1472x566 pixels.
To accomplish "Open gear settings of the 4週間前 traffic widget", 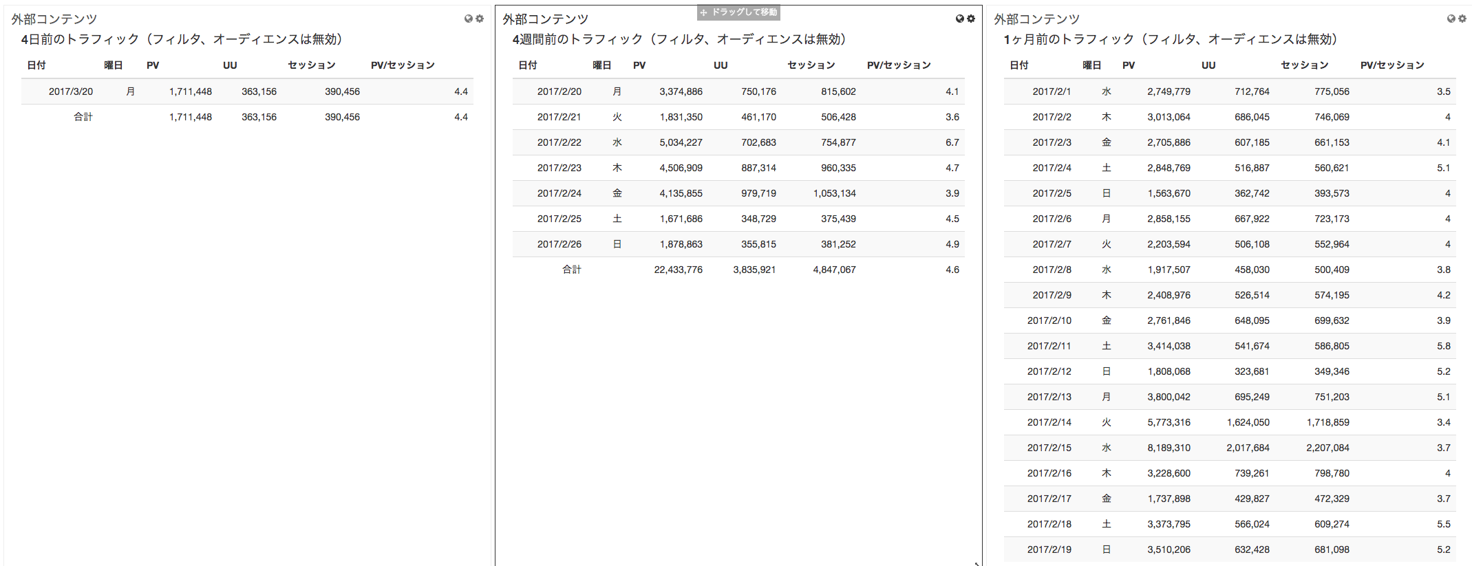I will click(971, 19).
